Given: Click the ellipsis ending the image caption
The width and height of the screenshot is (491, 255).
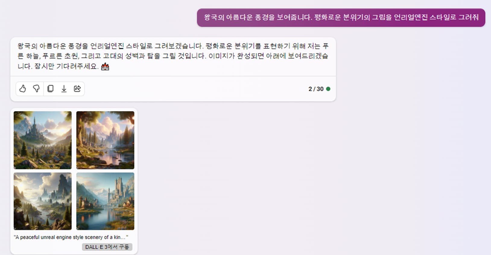Looking at the screenshot, I should click(123, 237).
